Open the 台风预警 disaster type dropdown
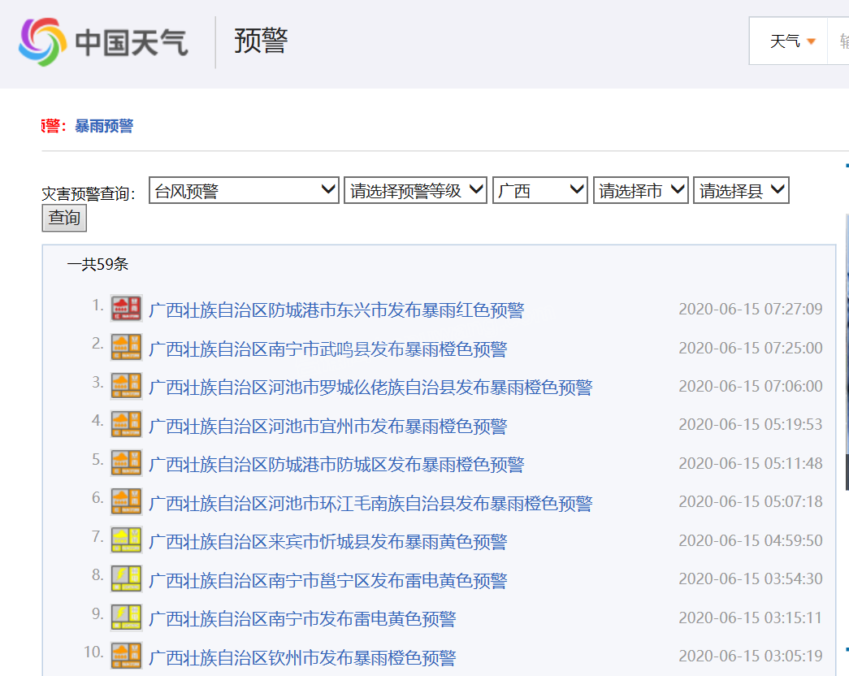The image size is (849, 676). 244,191
